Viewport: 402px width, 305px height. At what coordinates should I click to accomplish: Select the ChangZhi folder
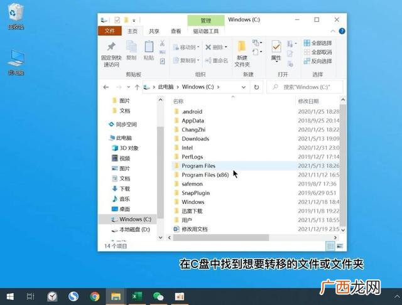193,130
